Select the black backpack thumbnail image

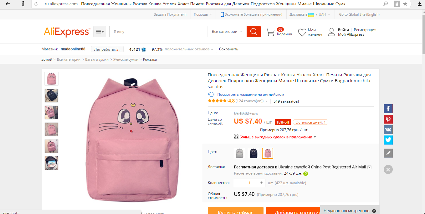(51, 95)
